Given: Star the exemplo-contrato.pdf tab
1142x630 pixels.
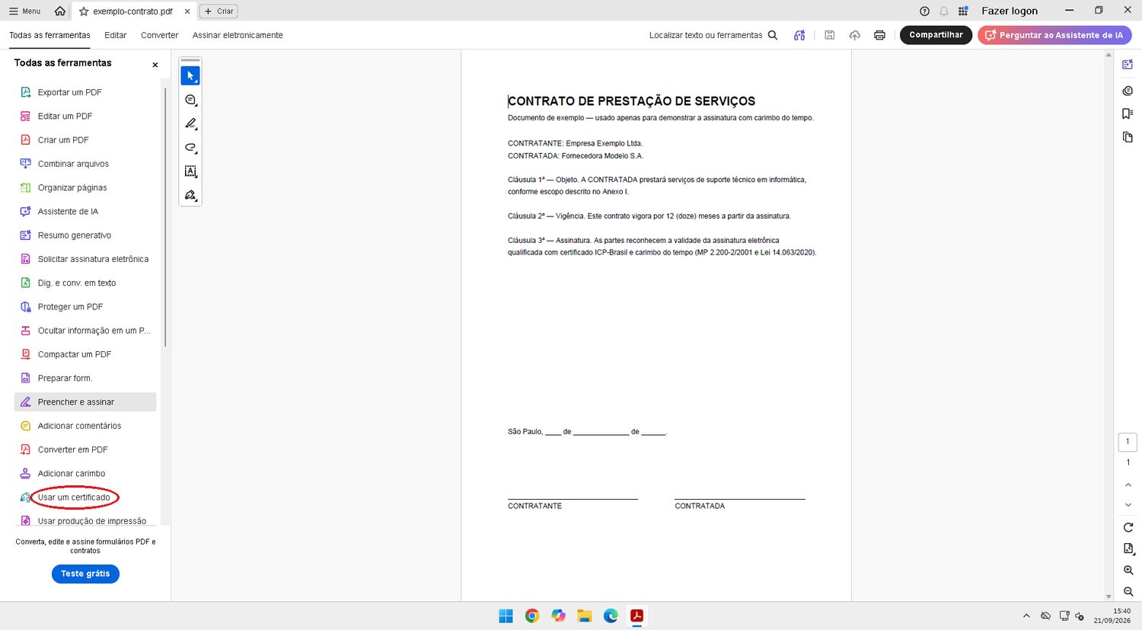Looking at the screenshot, I should pyautogui.click(x=84, y=11).
